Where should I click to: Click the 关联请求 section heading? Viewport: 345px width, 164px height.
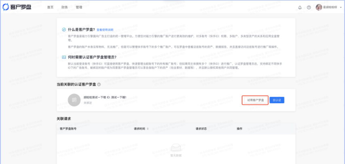coord(64,119)
